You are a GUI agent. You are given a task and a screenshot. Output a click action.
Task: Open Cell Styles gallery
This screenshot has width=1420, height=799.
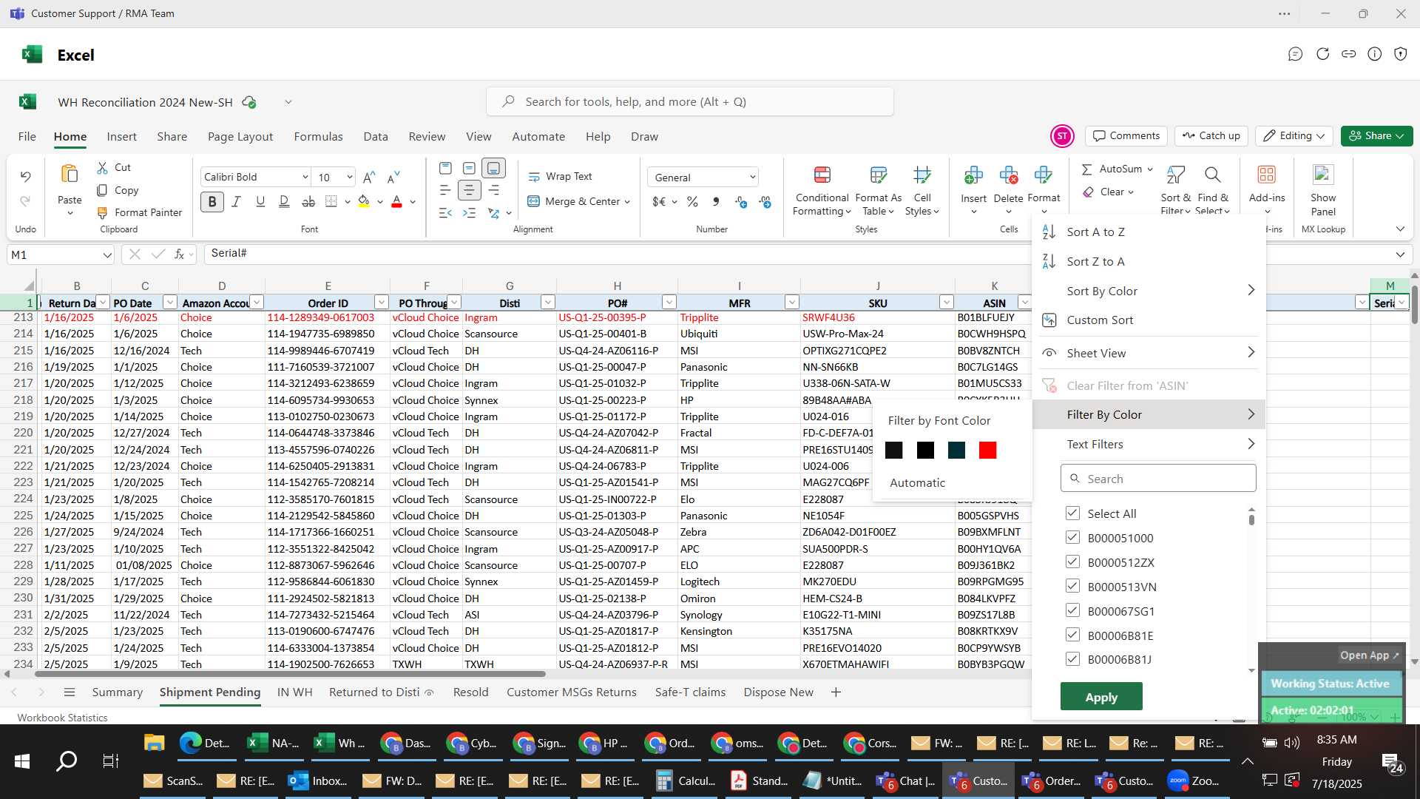coord(922,191)
